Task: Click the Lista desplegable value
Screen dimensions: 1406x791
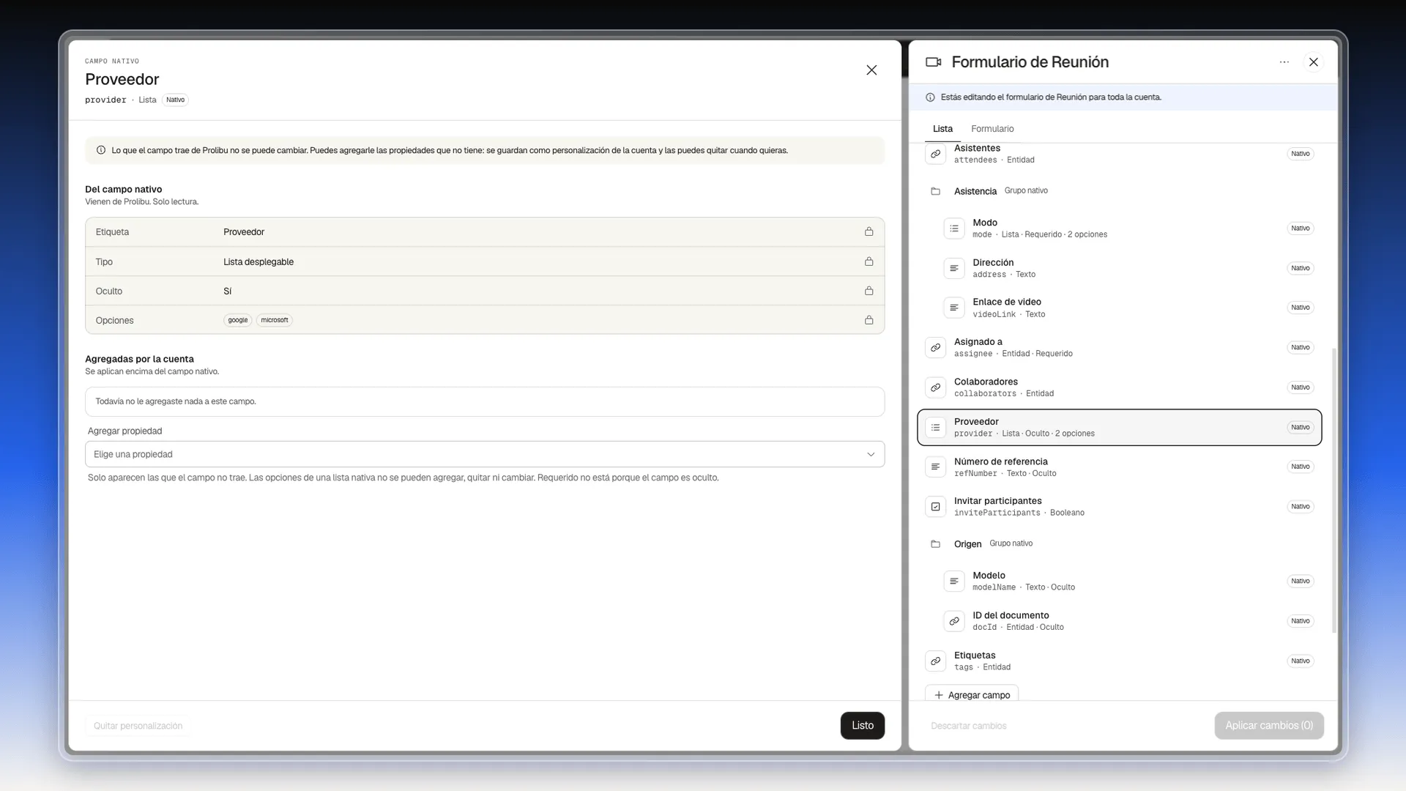Action: coord(258,261)
